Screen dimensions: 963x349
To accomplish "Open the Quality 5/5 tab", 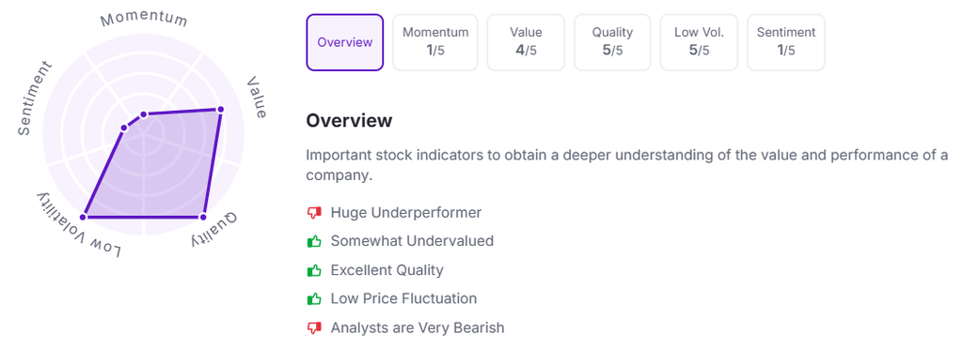I will (x=612, y=42).
